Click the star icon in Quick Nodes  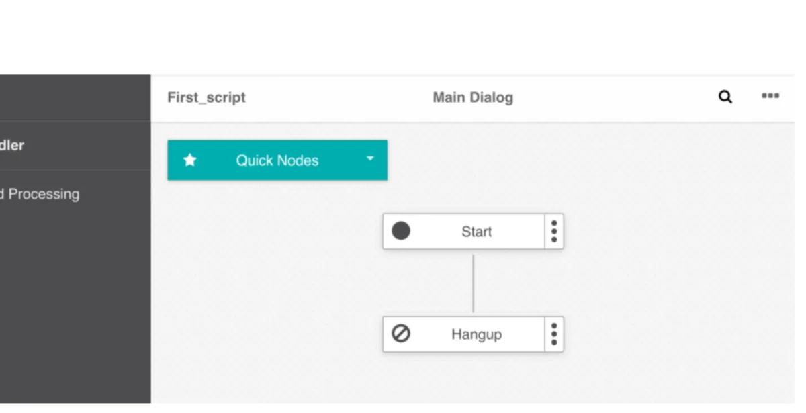(x=190, y=160)
